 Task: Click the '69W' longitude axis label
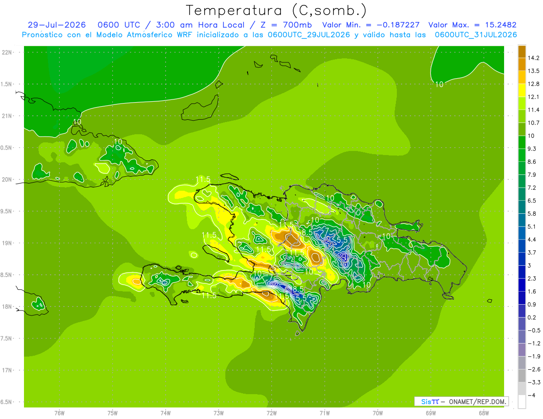(x=430, y=413)
